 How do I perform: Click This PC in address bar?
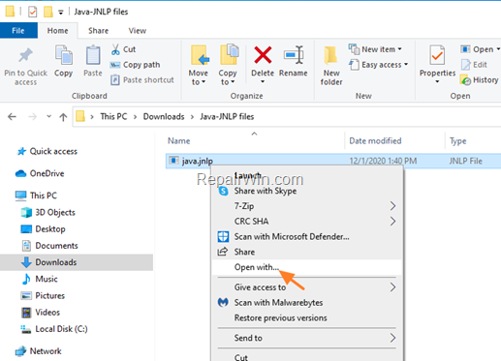pos(113,116)
